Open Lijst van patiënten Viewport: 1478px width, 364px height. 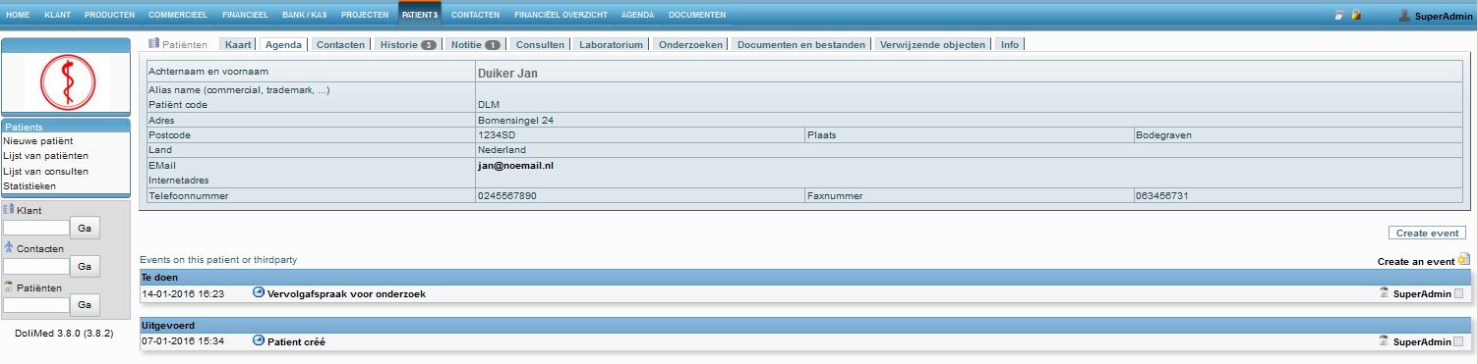pyautogui.click(x=45, y=156)
